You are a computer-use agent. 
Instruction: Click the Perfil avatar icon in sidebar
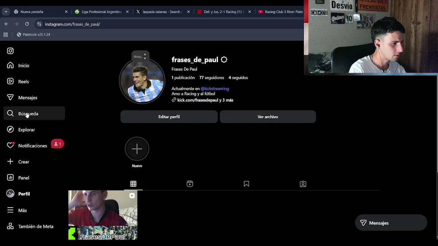point(10,194)
